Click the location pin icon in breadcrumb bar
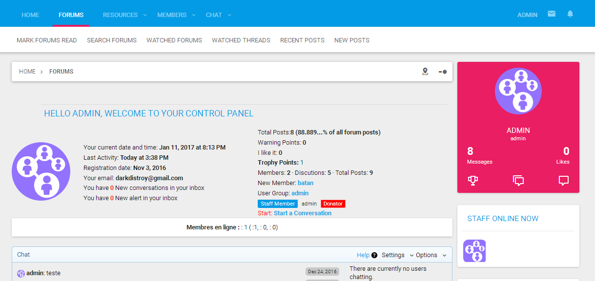Viewport: 595px width, 281px height. pos(425,72)
